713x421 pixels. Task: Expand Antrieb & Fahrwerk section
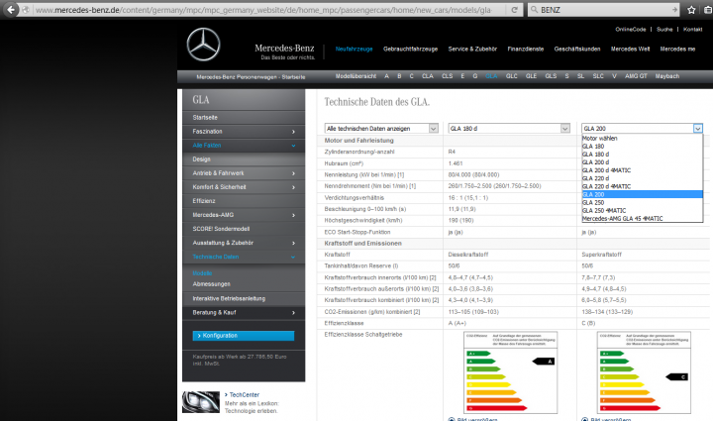(x=244, y=173)
